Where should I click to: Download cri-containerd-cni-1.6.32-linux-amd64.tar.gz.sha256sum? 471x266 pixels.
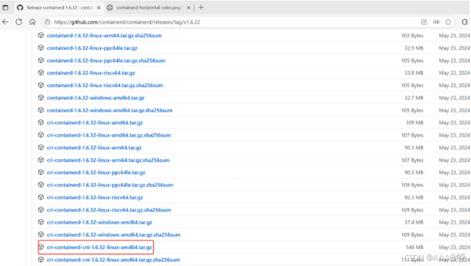click(113, 260)
